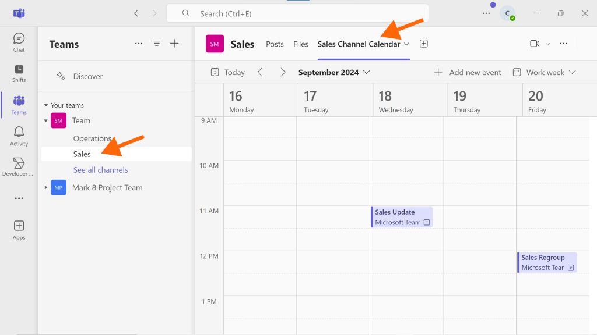Start a meeting with the video camera icon
This screenshot has height=335, width=597.
tap(535, 44)
